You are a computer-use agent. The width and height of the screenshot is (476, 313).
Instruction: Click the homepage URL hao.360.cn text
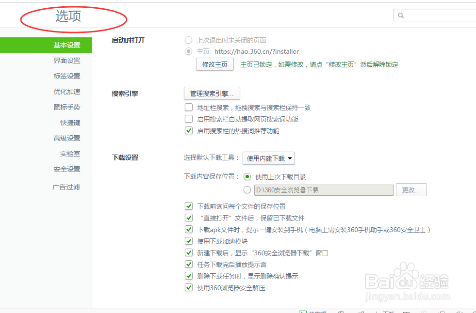point(257,51)
